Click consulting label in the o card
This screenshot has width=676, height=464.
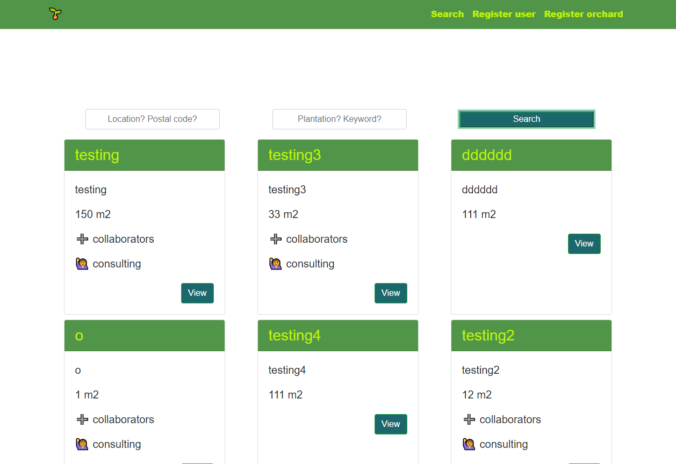pyautogui.click(x=117, y=444)
